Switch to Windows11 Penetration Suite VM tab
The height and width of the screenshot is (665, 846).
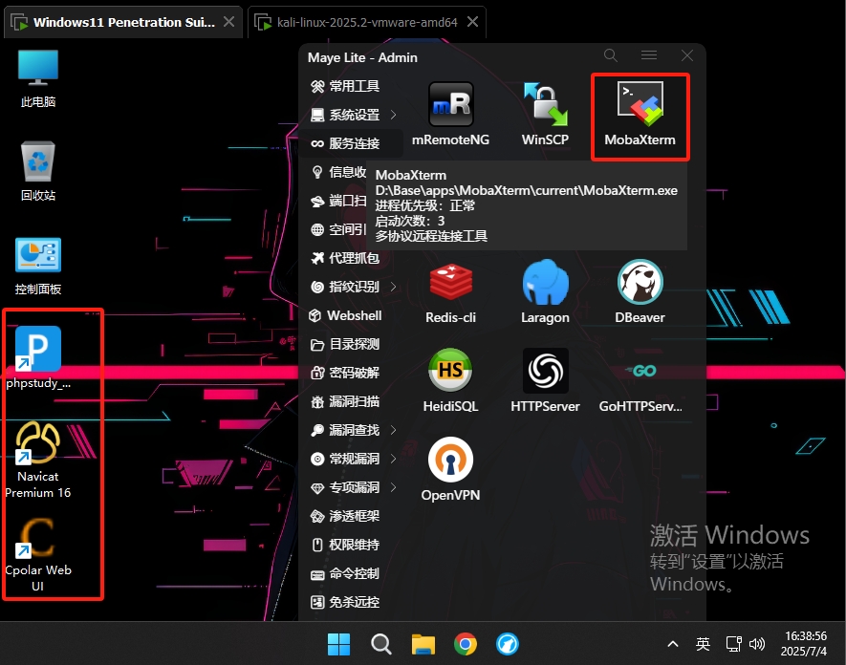[123, 22]
